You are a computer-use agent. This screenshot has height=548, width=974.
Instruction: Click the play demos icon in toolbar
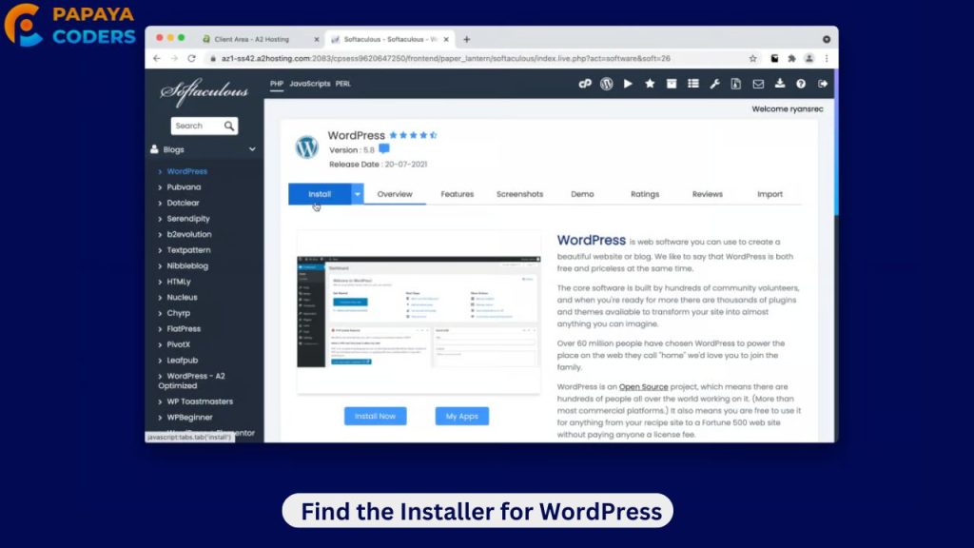(x=628, y=84)
